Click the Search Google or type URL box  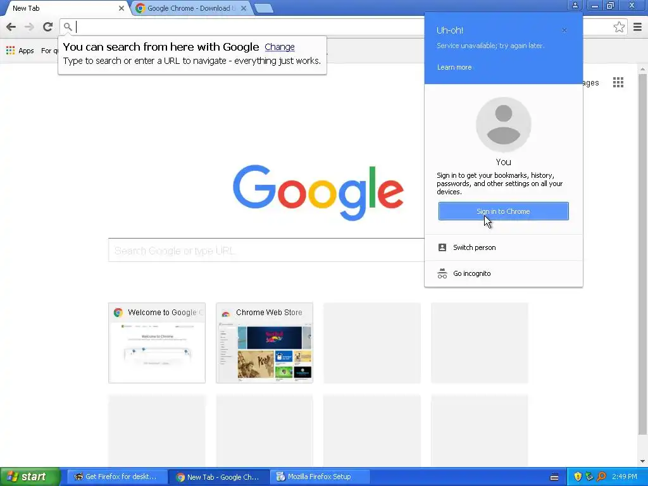pos(266,251)
